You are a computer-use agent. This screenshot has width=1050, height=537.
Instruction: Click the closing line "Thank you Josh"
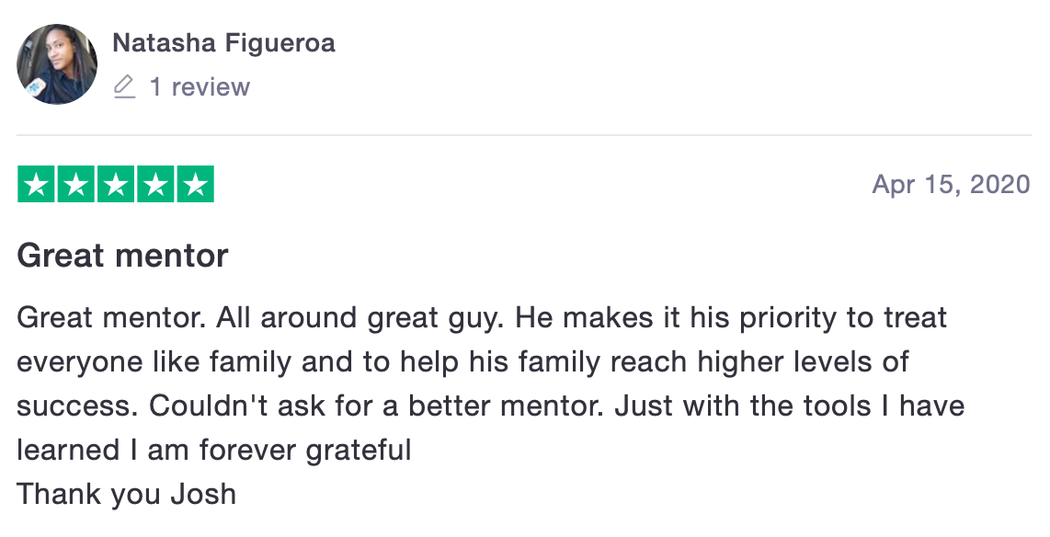127,494
